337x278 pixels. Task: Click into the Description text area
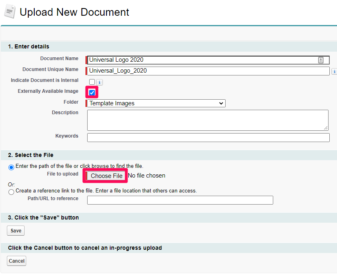click(207, 120)
